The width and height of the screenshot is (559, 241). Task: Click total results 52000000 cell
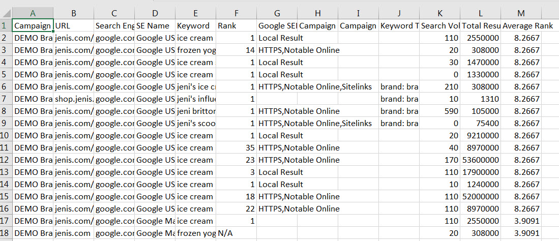tap(480, 196)
